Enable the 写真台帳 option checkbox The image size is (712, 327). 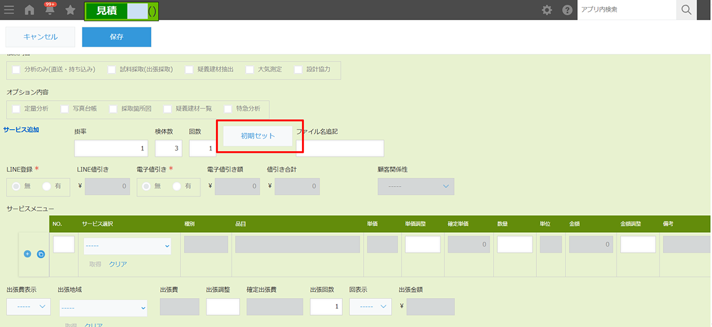click(x=65, y=109)
